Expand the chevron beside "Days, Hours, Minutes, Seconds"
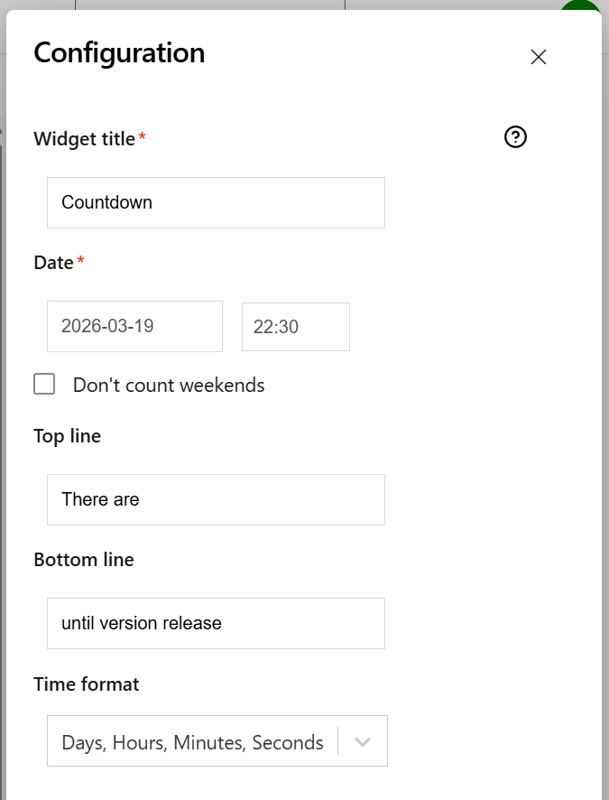The width and height of the screenshot is (609, 800). (363, 740)
